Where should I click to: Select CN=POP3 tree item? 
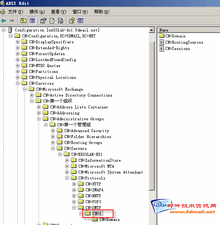[93, 202]
